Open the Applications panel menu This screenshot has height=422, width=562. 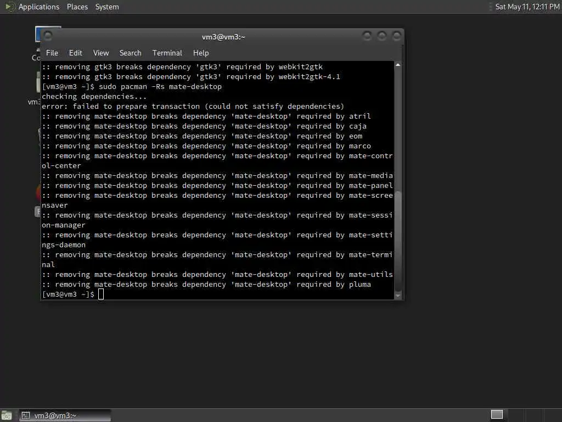[x=39, y=7]
